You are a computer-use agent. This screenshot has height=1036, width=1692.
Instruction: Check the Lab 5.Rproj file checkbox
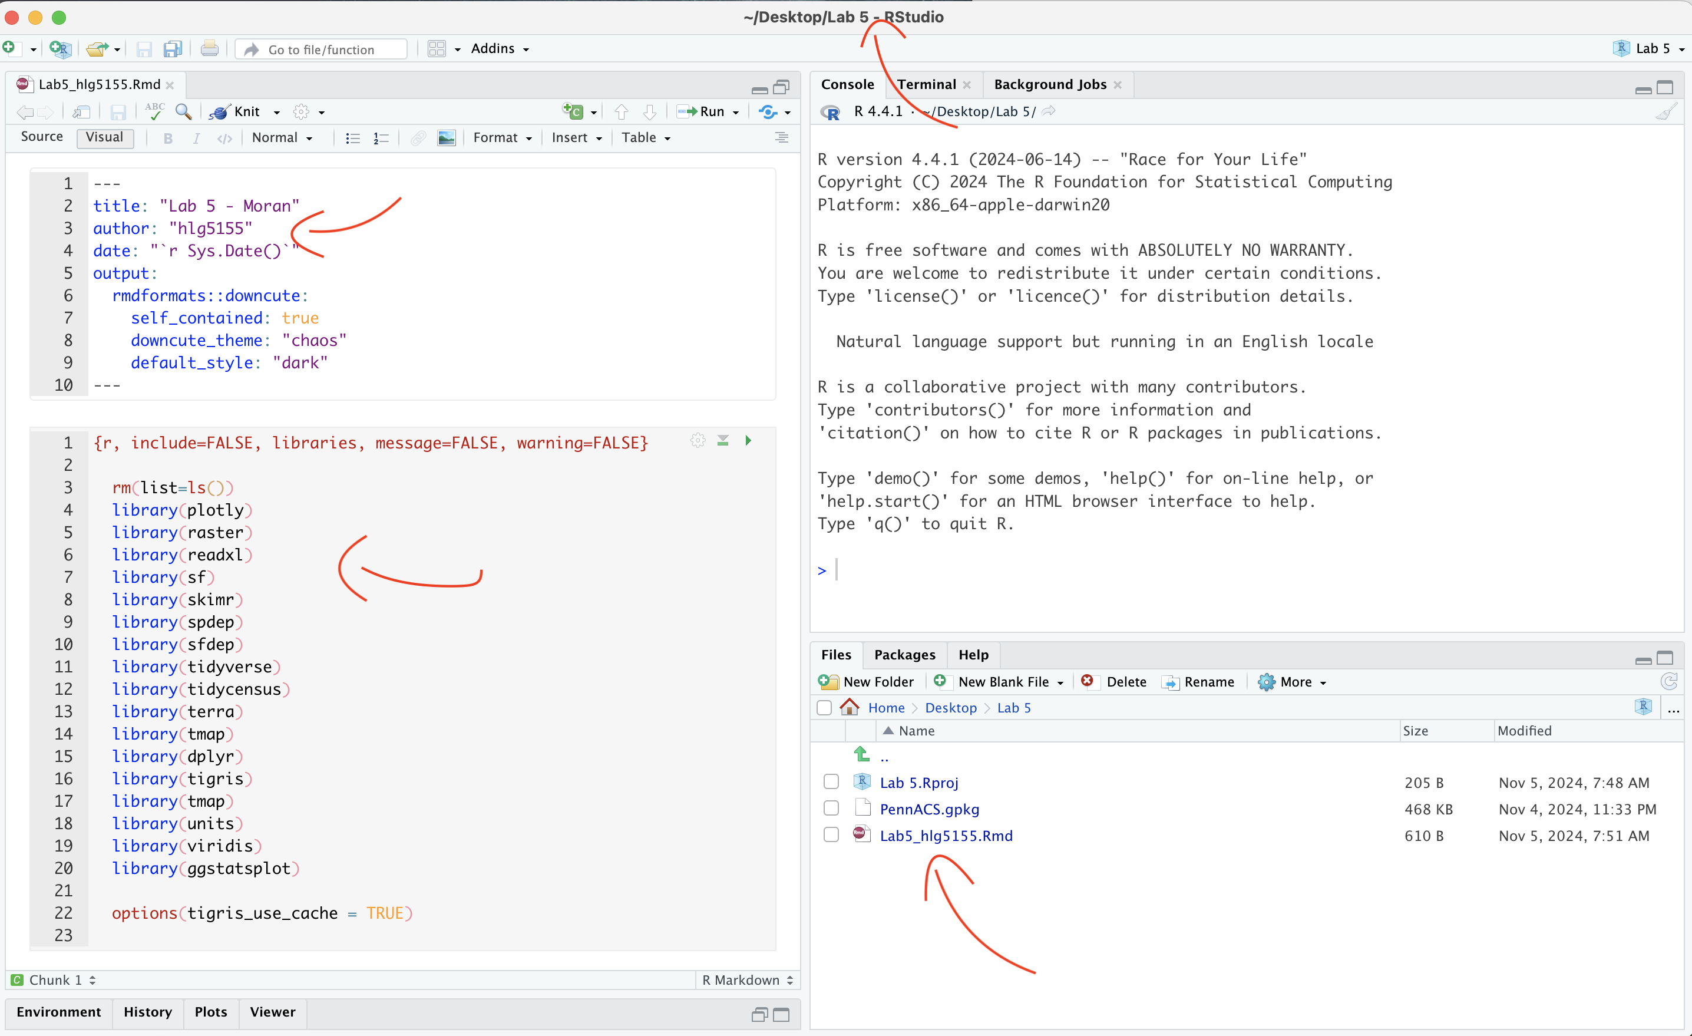click(x=831, y=782)
